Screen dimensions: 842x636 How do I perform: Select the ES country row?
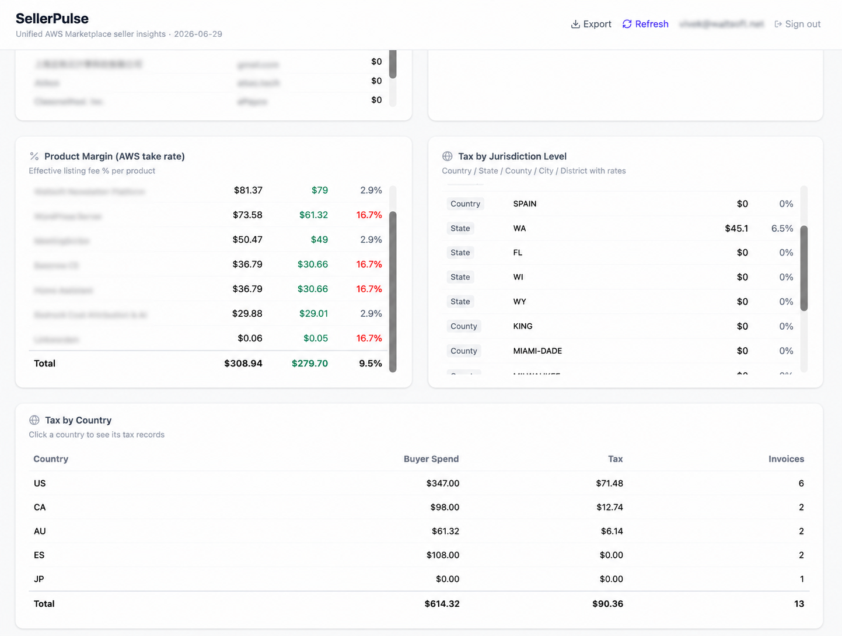tap(419, 555)
